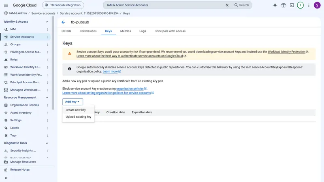Open Security Insights in sidebar
This screenshot has height=182, width=324.
point(23,150)
